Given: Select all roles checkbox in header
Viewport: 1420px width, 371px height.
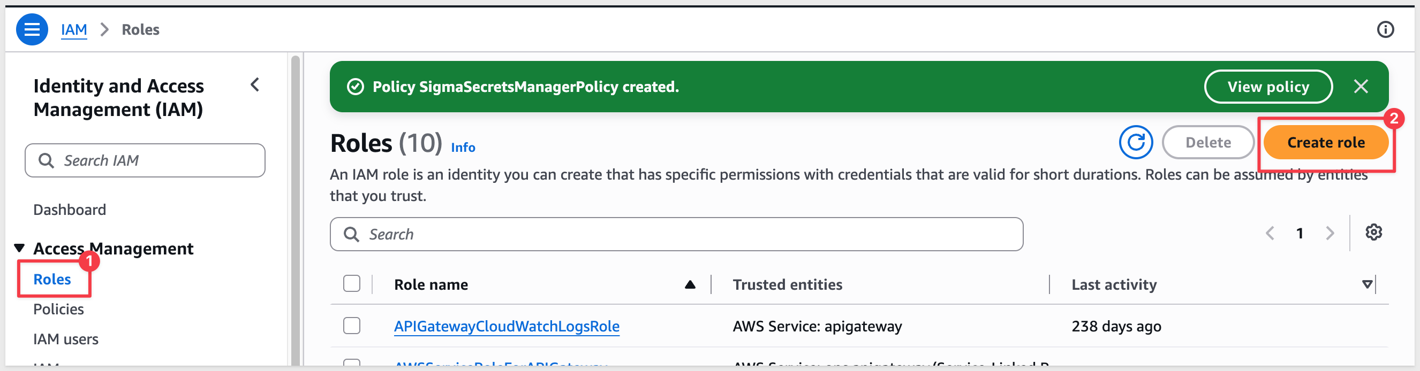Looking at the screenshot, I should click(352, 284).
